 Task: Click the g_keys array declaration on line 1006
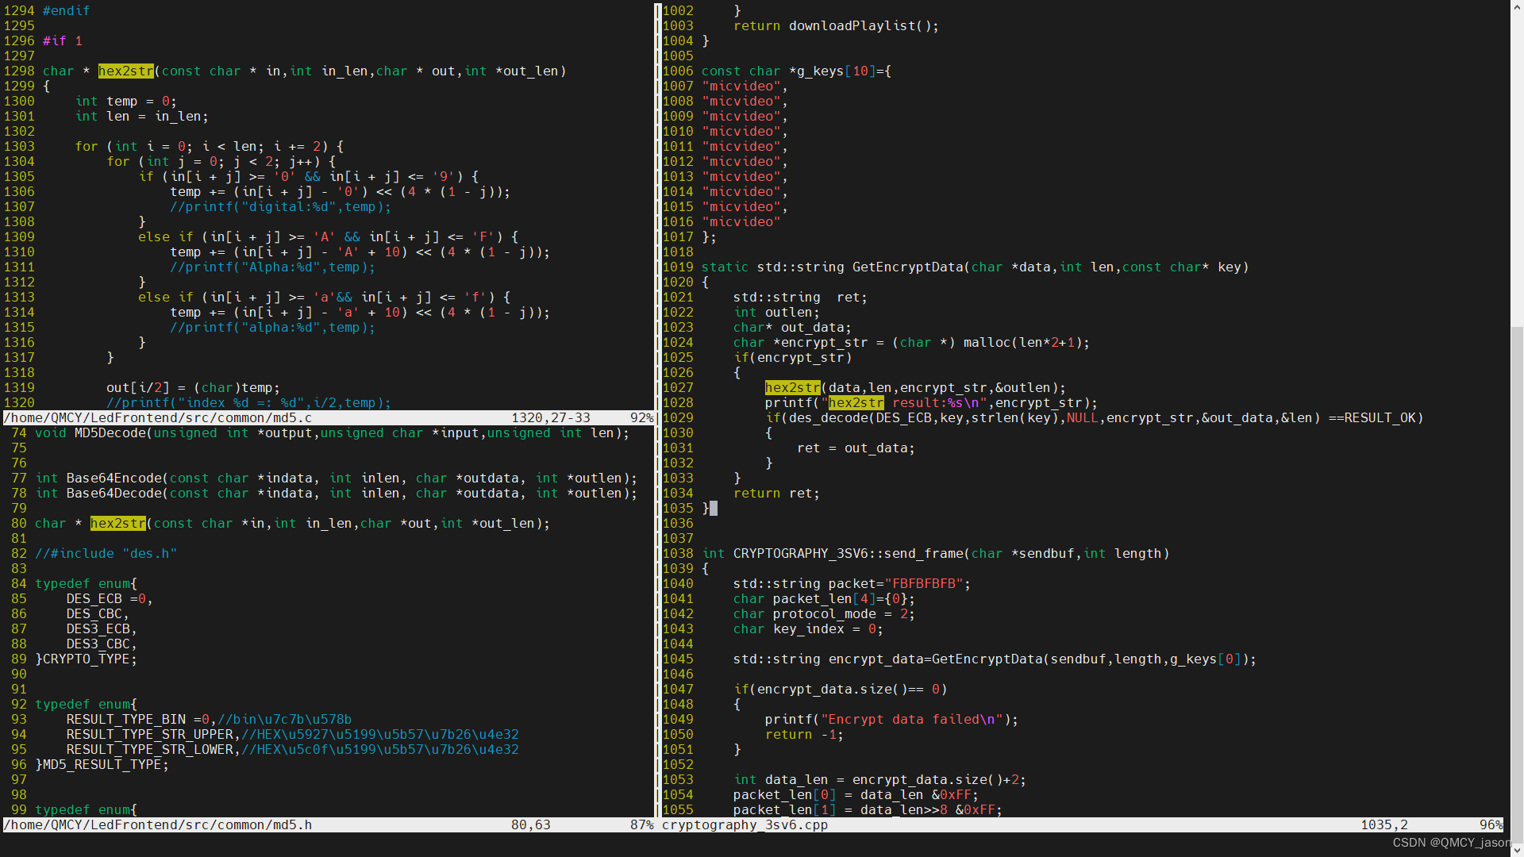[x=820, y=71]
